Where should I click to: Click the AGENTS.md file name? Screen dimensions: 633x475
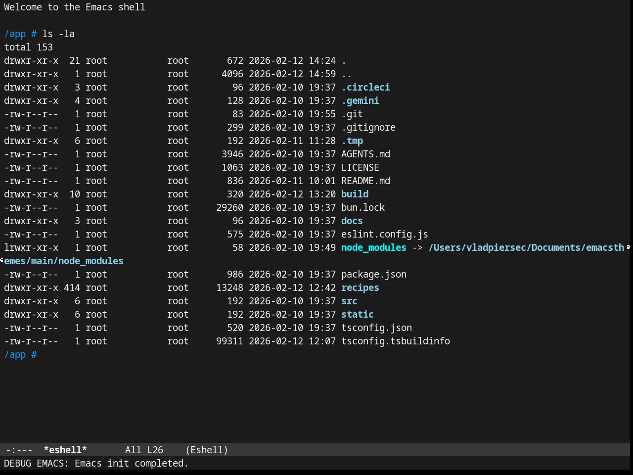click(365, 154)
